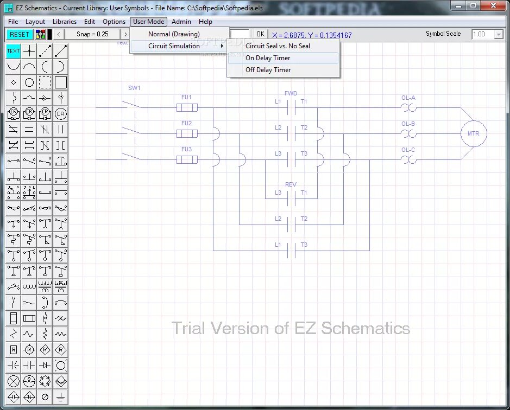
Task: Choose On Delay Timer simulation mode
Action: (x=268, y=58)
